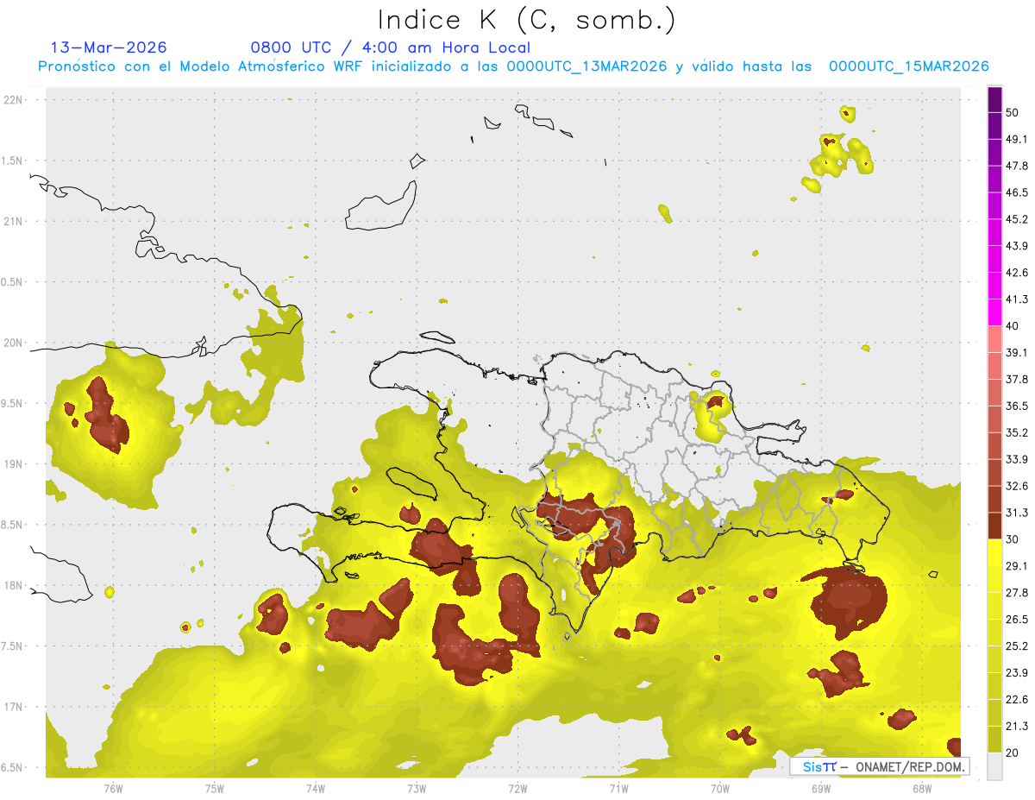Click the longitude axis label "70W"
The width and height of the screenshot is (1035, 800).
tap(720, 789)
